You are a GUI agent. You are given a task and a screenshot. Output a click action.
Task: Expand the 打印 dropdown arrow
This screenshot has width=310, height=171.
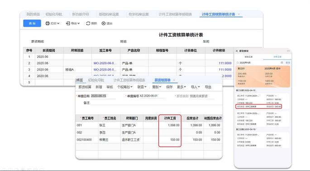click(x=58, y=23)
